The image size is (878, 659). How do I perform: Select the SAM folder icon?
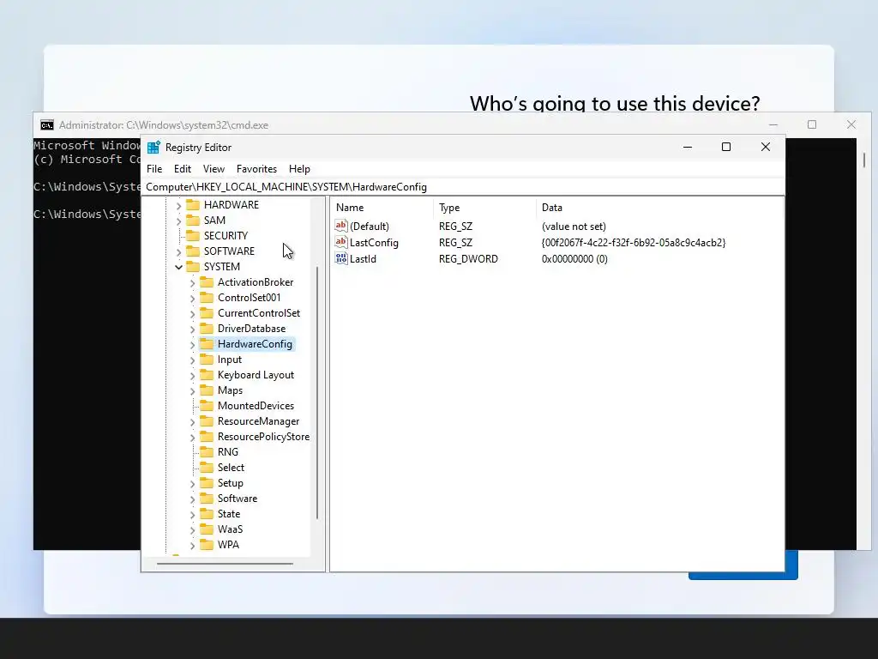(193, 221)
